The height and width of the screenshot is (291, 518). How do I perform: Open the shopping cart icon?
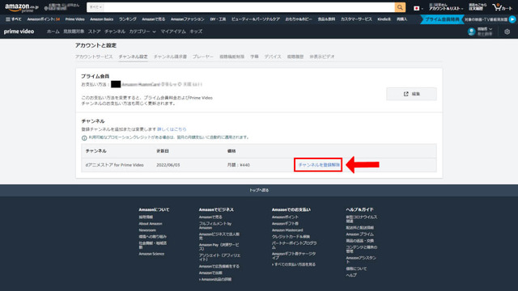502,7
